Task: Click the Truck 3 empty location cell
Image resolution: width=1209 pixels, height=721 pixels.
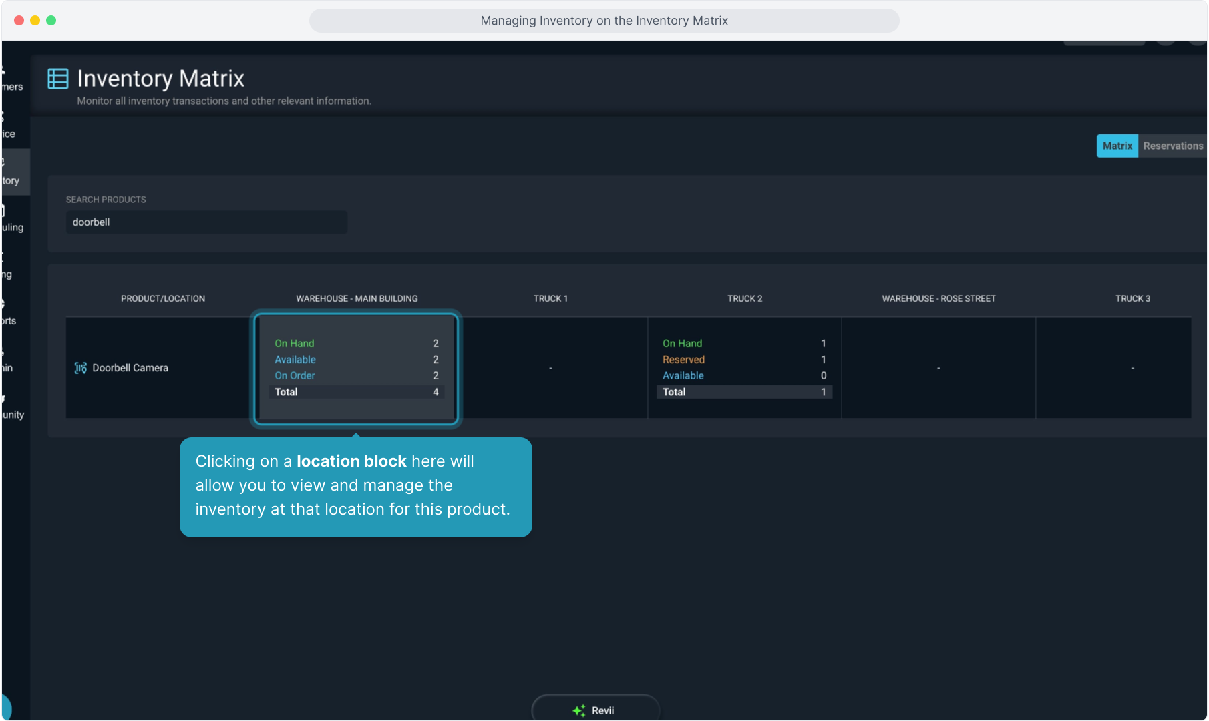Action: [x=1132, y=368]
